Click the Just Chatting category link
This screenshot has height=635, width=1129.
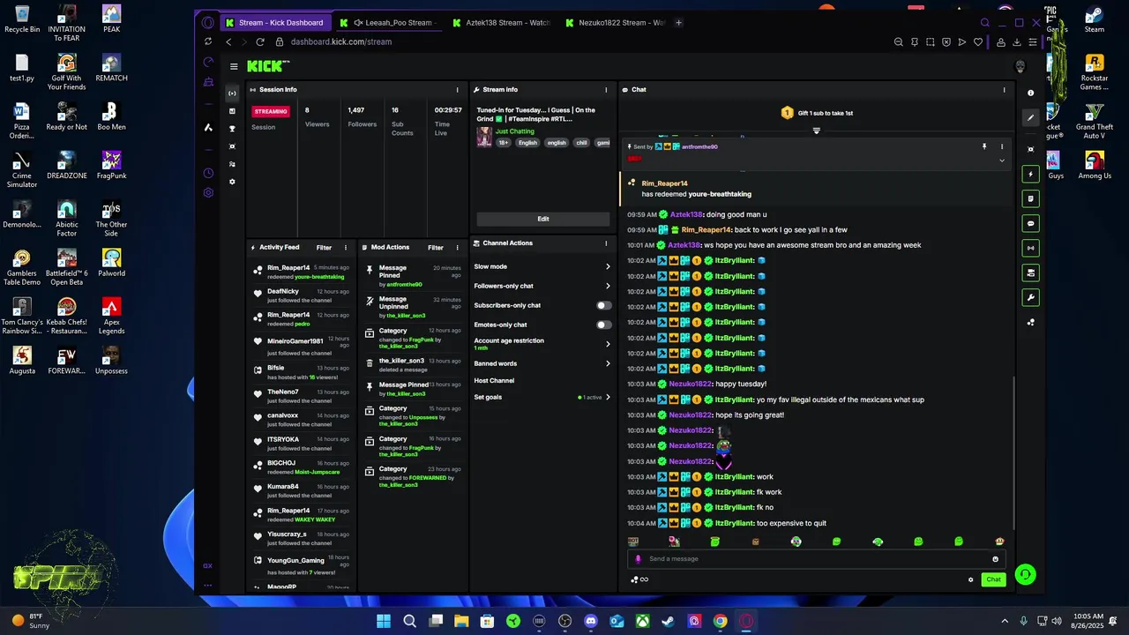pos(515,131)
